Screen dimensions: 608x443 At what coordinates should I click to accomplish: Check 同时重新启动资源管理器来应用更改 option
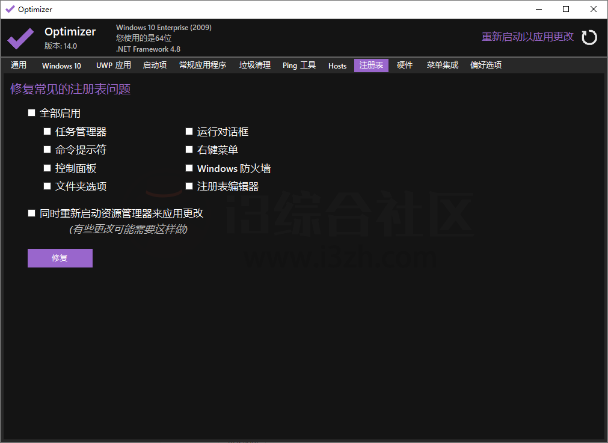point(32,213)
